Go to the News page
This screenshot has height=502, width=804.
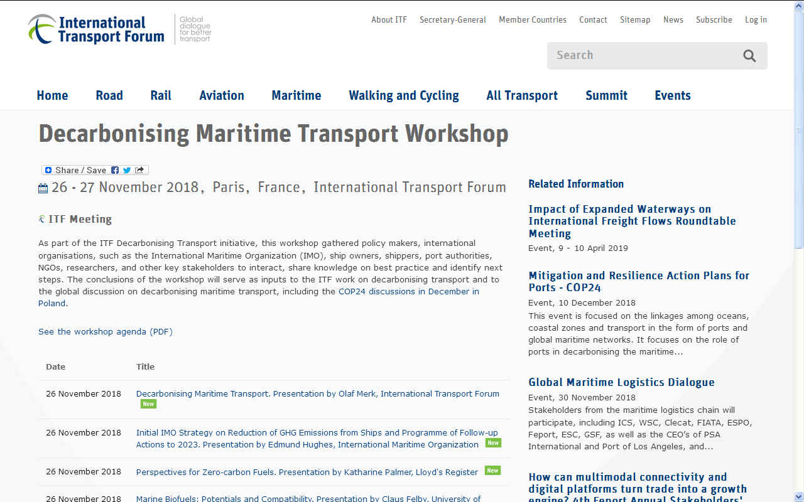pos(673,19)
